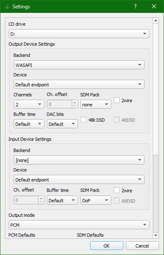164x255 pixels.
Task: Enable the output 2wire checkbox
Action: point(117,100)
